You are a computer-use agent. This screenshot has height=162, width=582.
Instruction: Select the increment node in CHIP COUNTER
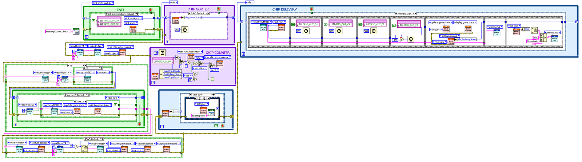pos(178,58)
